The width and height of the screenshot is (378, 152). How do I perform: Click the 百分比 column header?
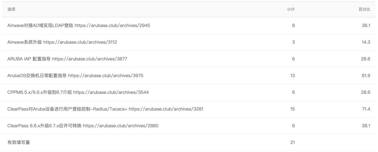click(364, 9)
